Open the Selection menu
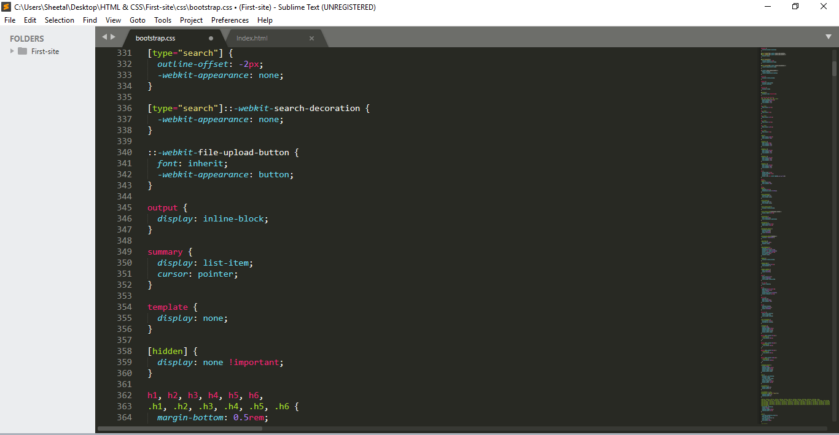 click(60, 20)
